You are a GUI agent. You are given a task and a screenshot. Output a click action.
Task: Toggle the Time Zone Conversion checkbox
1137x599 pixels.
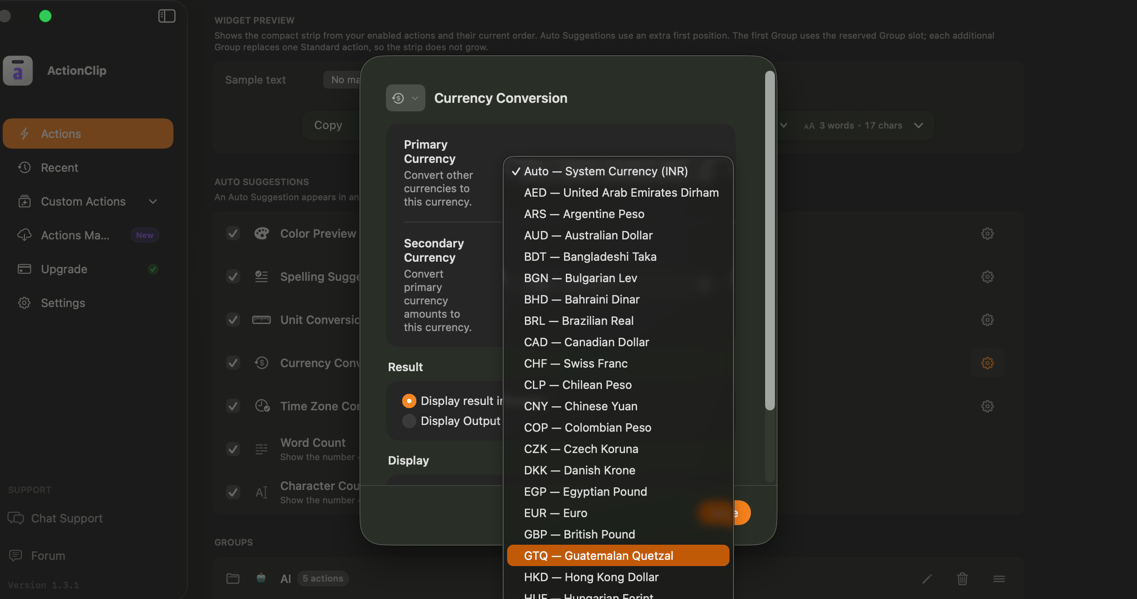click(x=233, y=406)
